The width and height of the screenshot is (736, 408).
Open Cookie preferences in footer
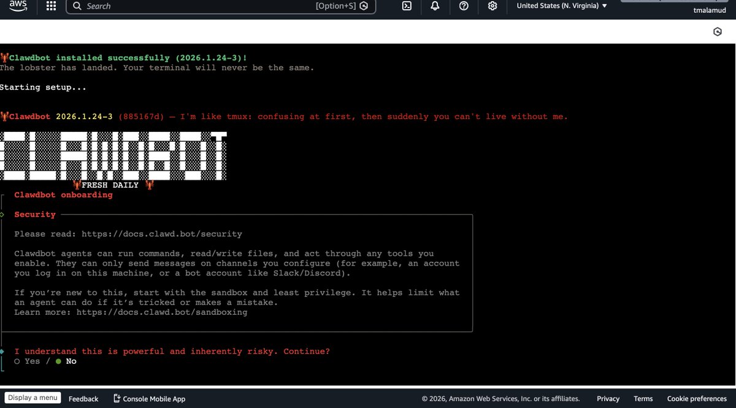click(x=697, y=399)
